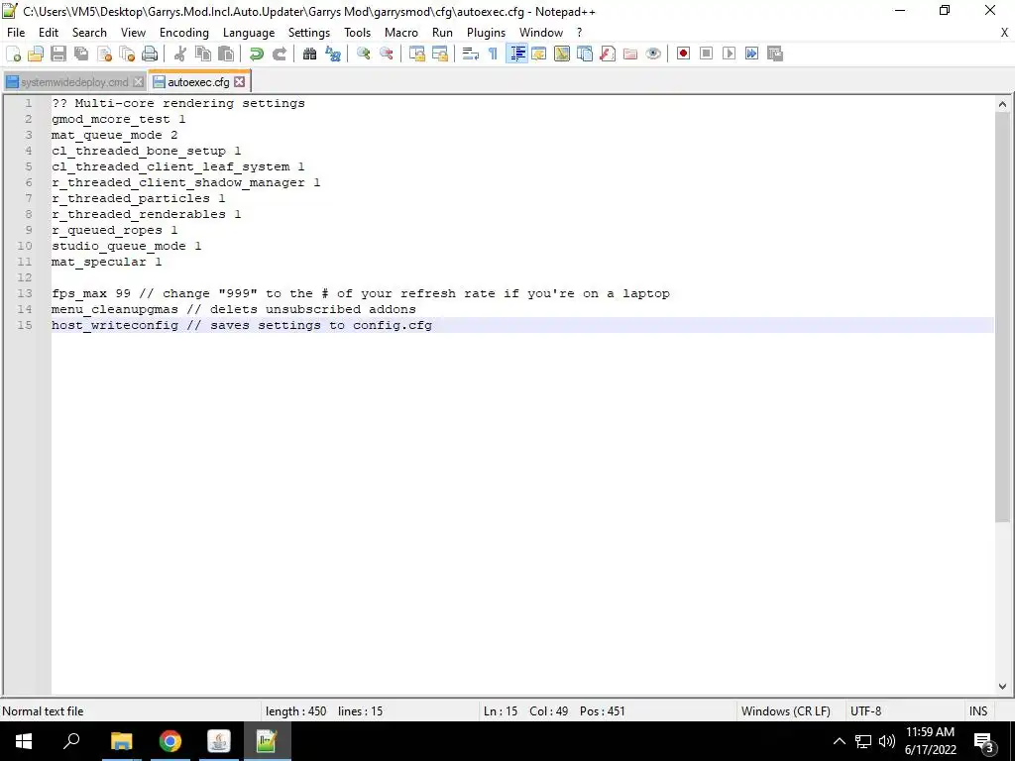Toggle file monitoring with the eye icon
The width and height of the screenshot is (1015, 761).
coord(653,54)
